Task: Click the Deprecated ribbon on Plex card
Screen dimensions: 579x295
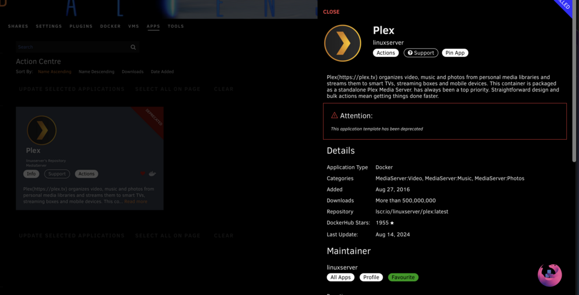Action: [x=153, y=118]
